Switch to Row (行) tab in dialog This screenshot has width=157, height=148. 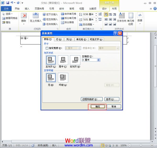coord(59,39)
